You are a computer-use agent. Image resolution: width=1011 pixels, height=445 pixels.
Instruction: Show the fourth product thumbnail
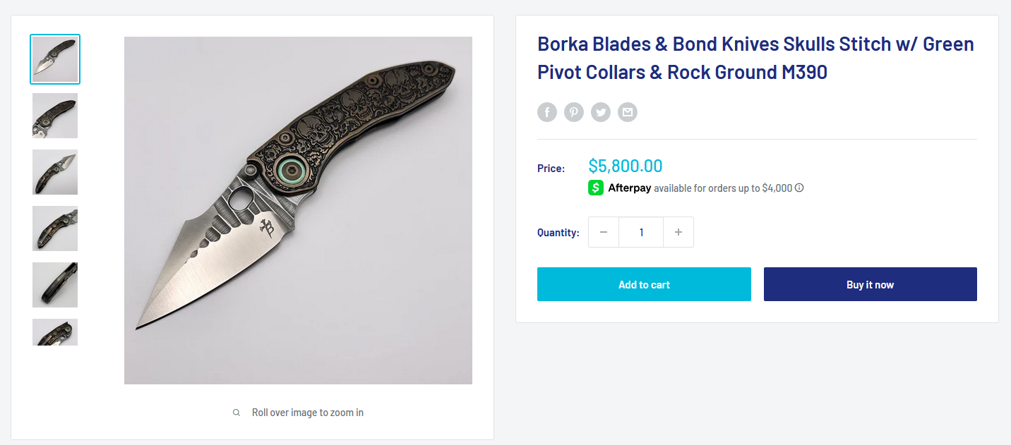point(55,228)
